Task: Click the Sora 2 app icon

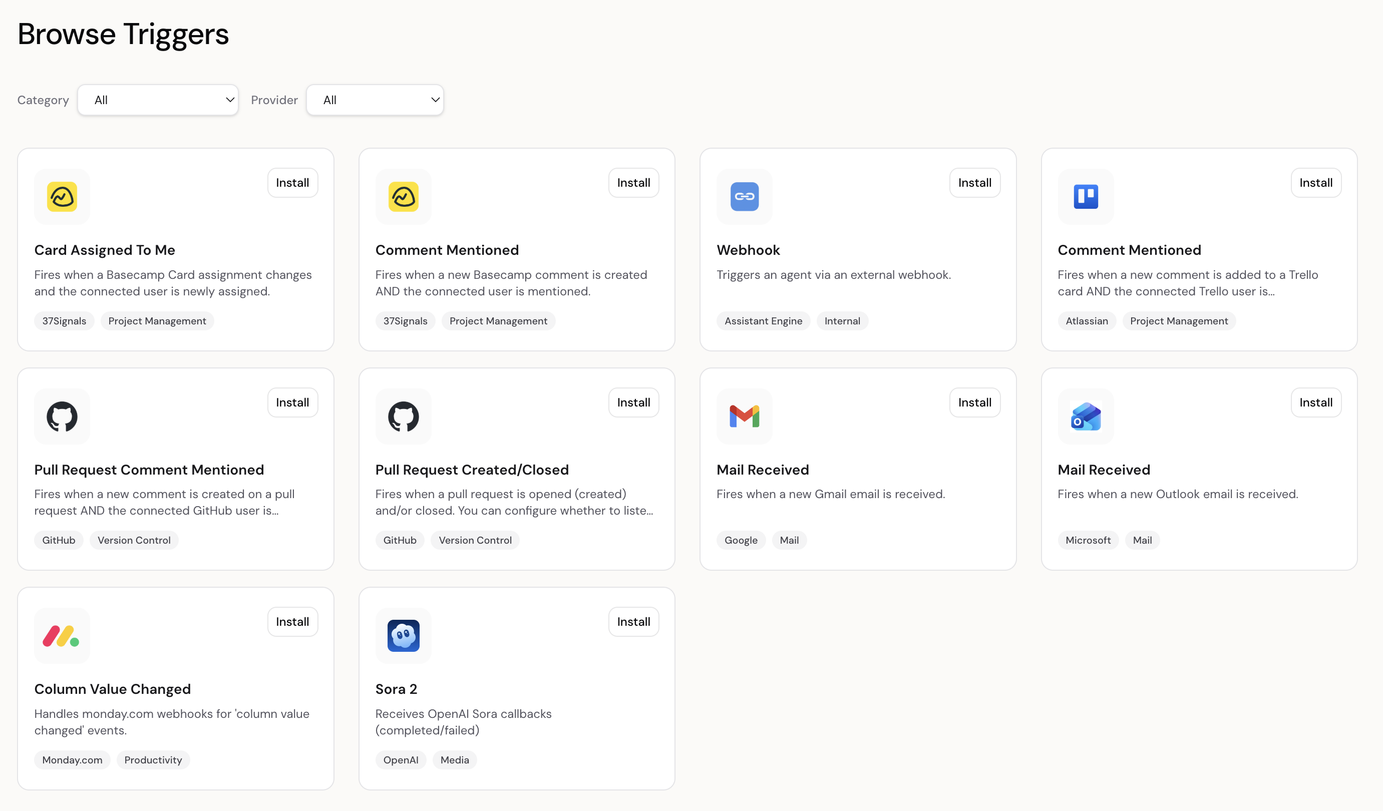Action: 404,635
